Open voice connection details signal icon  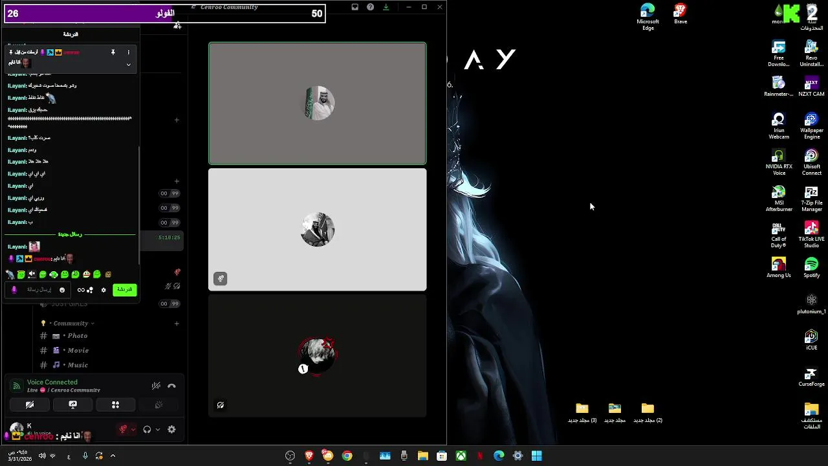17,386
